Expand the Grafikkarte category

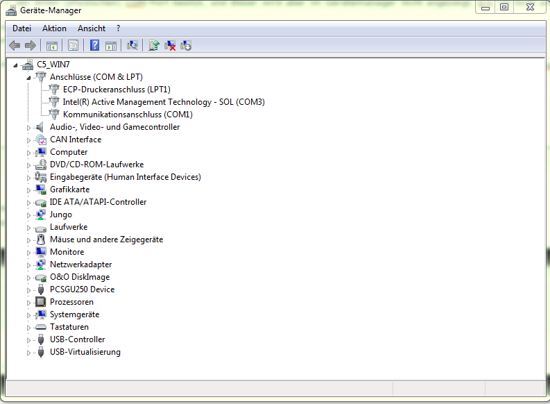(x=28, y=190)
